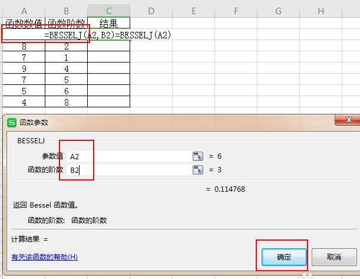Click the range selector icon beside 函数的阶数 field
Viewport: 360px width, 279px height.
pos(198,170)
